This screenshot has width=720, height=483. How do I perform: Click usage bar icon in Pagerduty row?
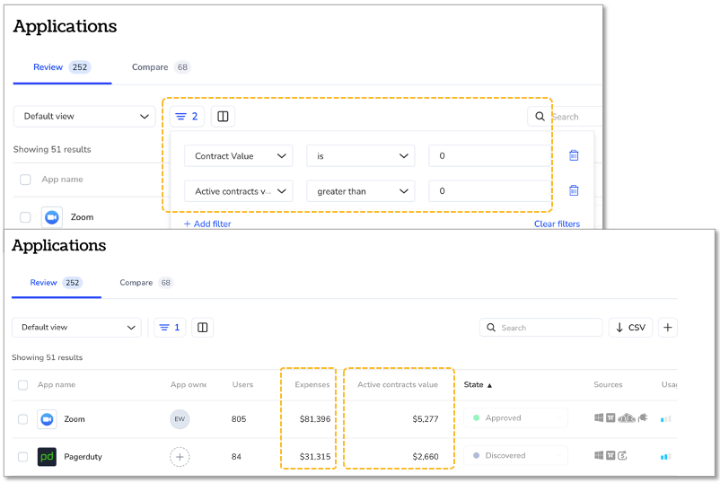click(x=665, y=456)
